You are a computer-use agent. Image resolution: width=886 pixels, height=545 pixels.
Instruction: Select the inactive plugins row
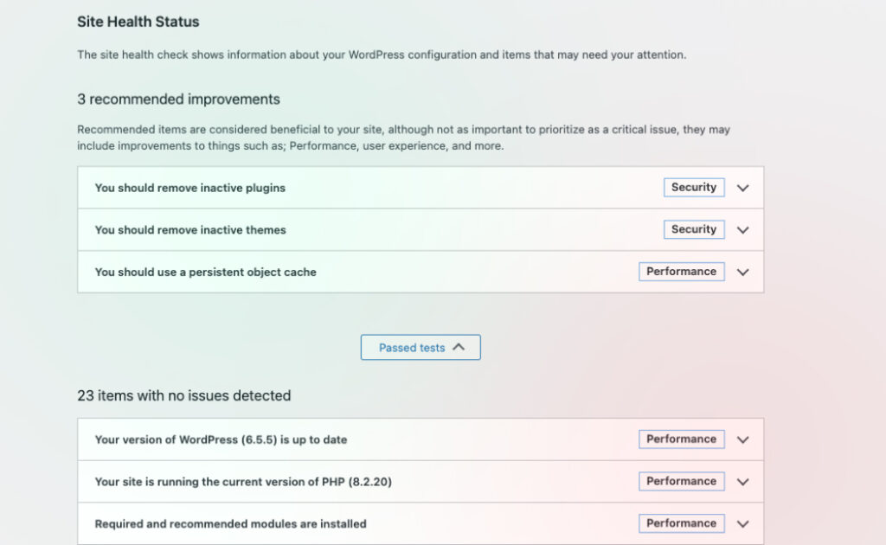point(346,187)
